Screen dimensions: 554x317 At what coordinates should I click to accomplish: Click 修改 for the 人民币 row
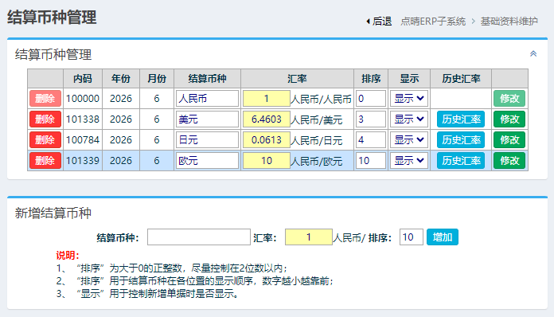509,98
